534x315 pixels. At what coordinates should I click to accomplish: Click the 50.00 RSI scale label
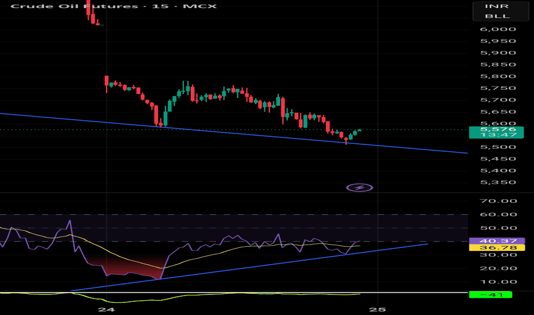coord(498,228)
